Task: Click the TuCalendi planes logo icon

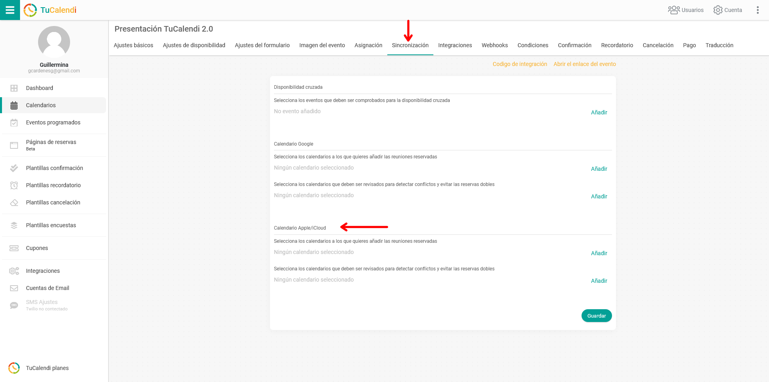Action: (14, 368)
